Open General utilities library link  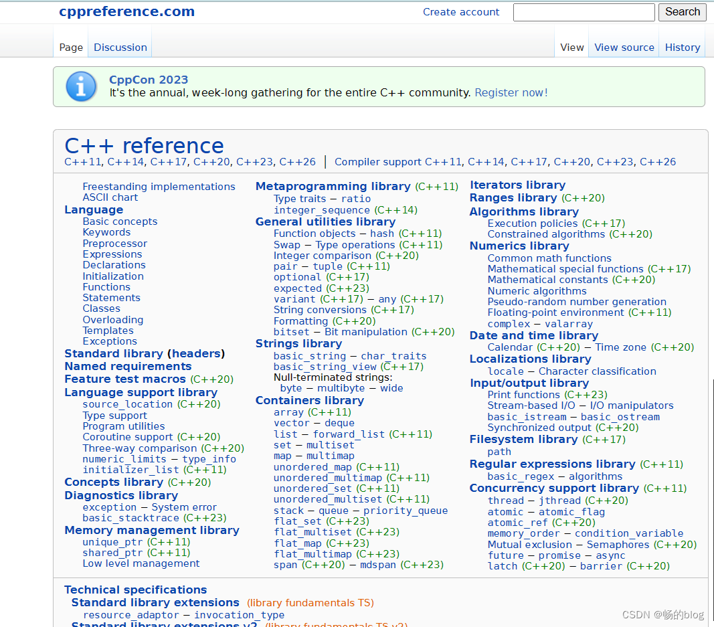pyautogui.click(x=325, y=221)
